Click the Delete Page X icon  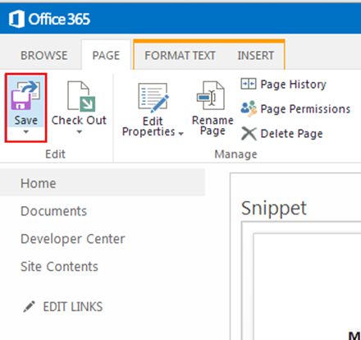pyautogui.click(x=249, y=134)
